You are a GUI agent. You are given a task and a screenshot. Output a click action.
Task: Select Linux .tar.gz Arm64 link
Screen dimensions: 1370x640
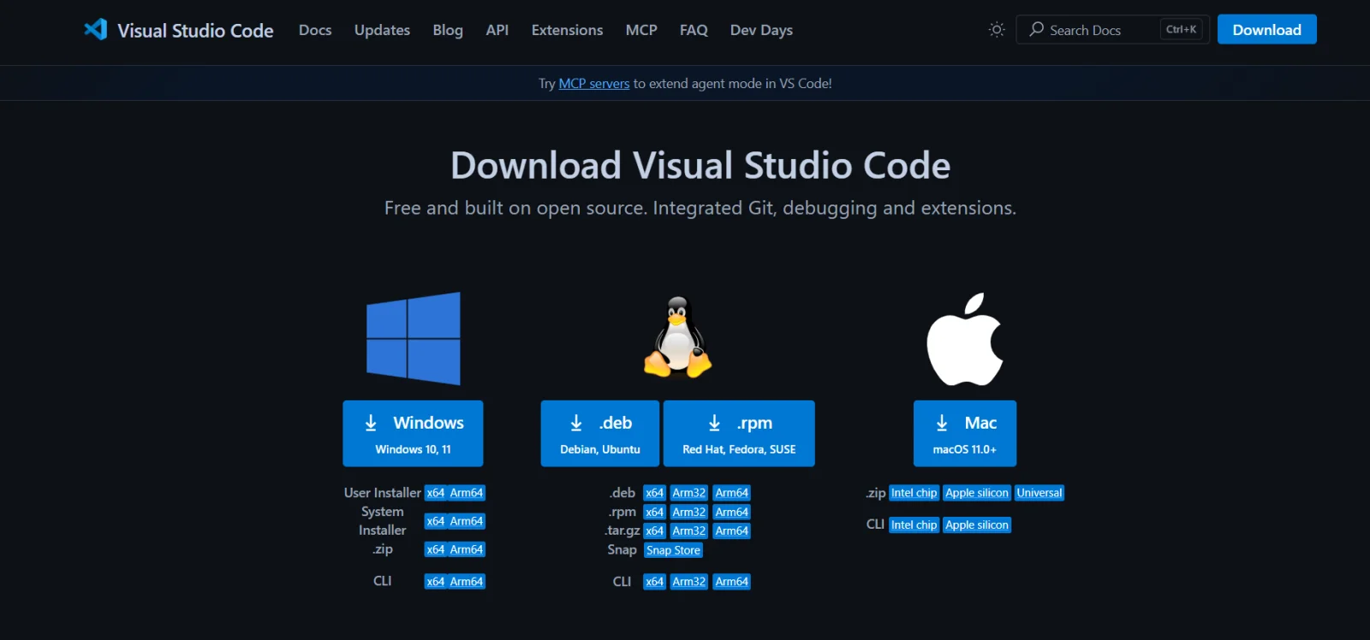[x=732, y=530]
